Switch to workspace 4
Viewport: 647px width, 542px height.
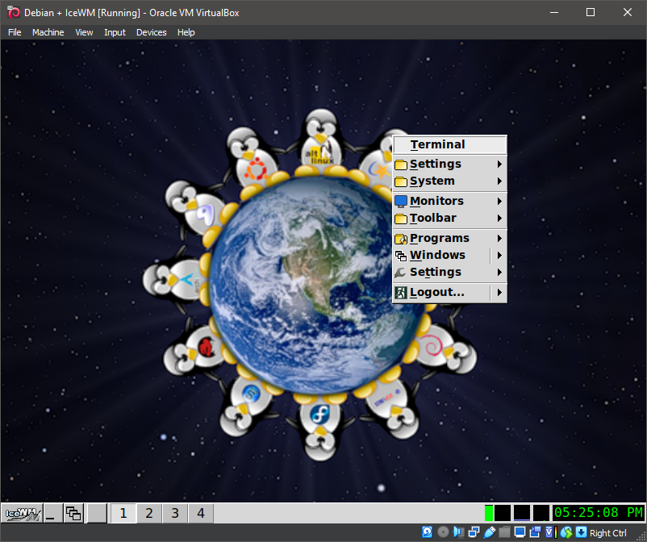click(201, 513)
